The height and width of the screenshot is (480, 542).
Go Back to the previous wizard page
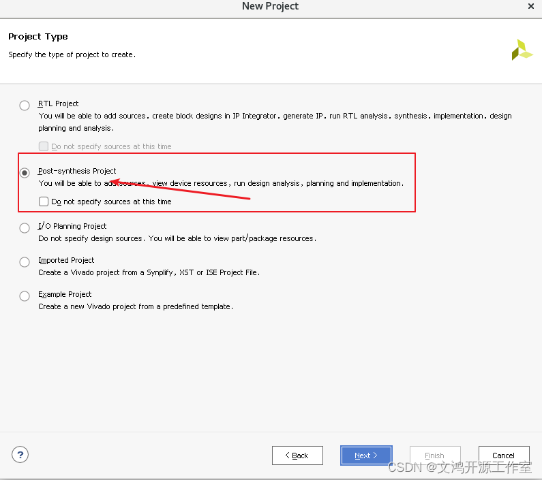[x=297, y=455]
